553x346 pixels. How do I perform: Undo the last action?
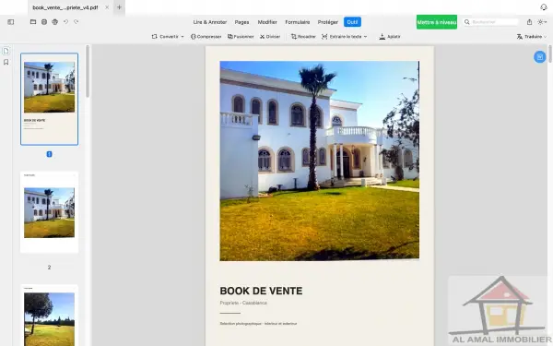click(x=65, y=22)
